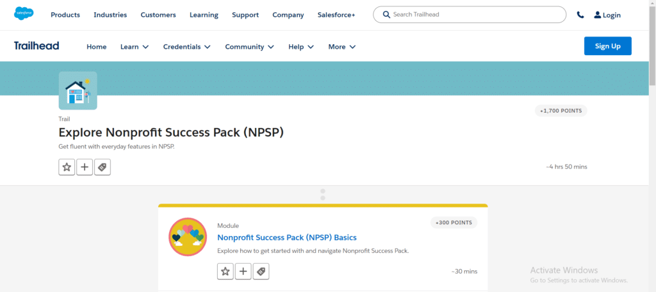Go to Trailhead Home
The height and width of the screenshot is (292, 656).
tap(97, 47)
